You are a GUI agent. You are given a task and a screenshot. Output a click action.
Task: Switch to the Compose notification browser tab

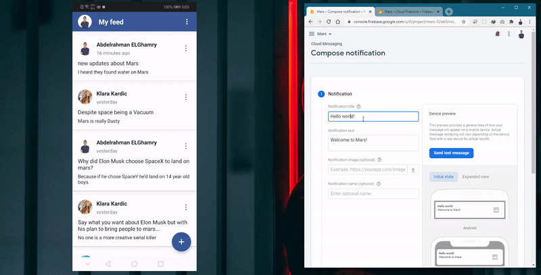(339, 11)
